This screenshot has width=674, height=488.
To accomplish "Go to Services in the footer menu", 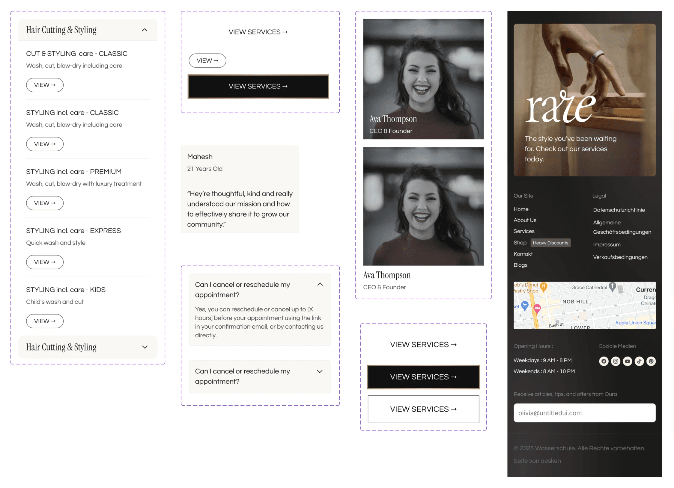I will click(524, 231).
